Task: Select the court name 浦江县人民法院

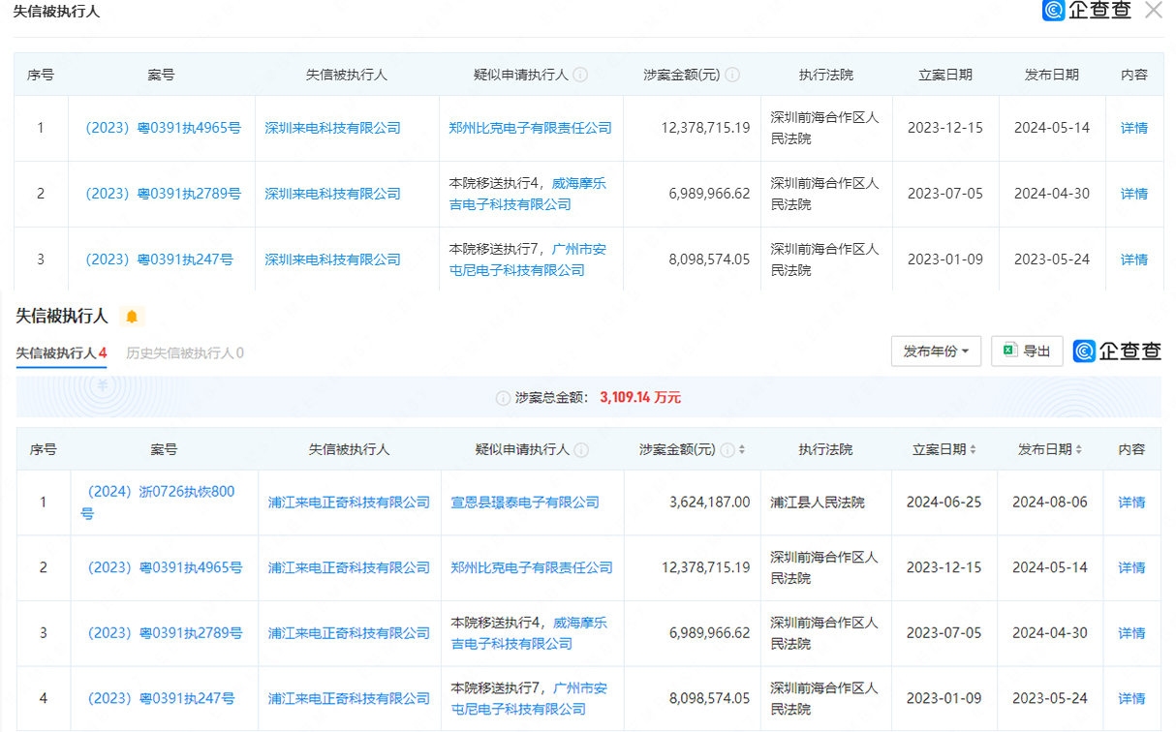Action: (818, 503)
